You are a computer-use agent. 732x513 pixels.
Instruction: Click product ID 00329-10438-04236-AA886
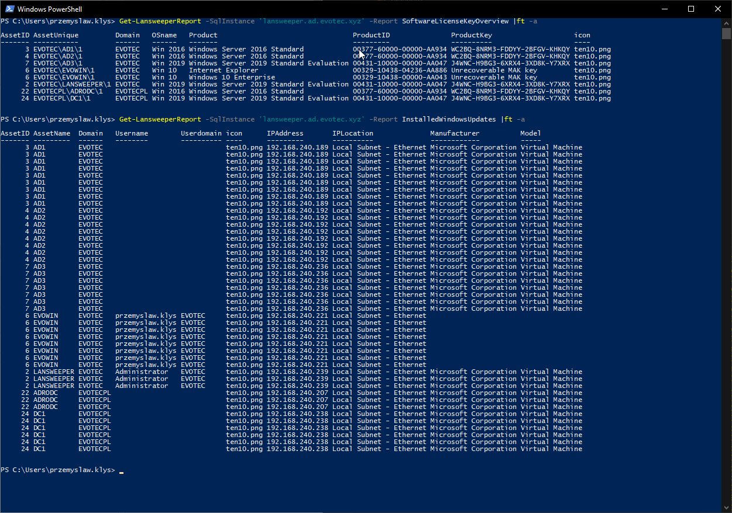400,70
